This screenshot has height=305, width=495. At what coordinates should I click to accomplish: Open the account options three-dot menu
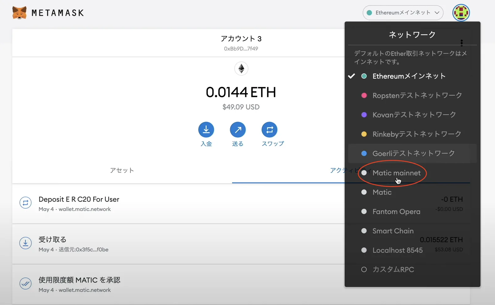(461, 43)
